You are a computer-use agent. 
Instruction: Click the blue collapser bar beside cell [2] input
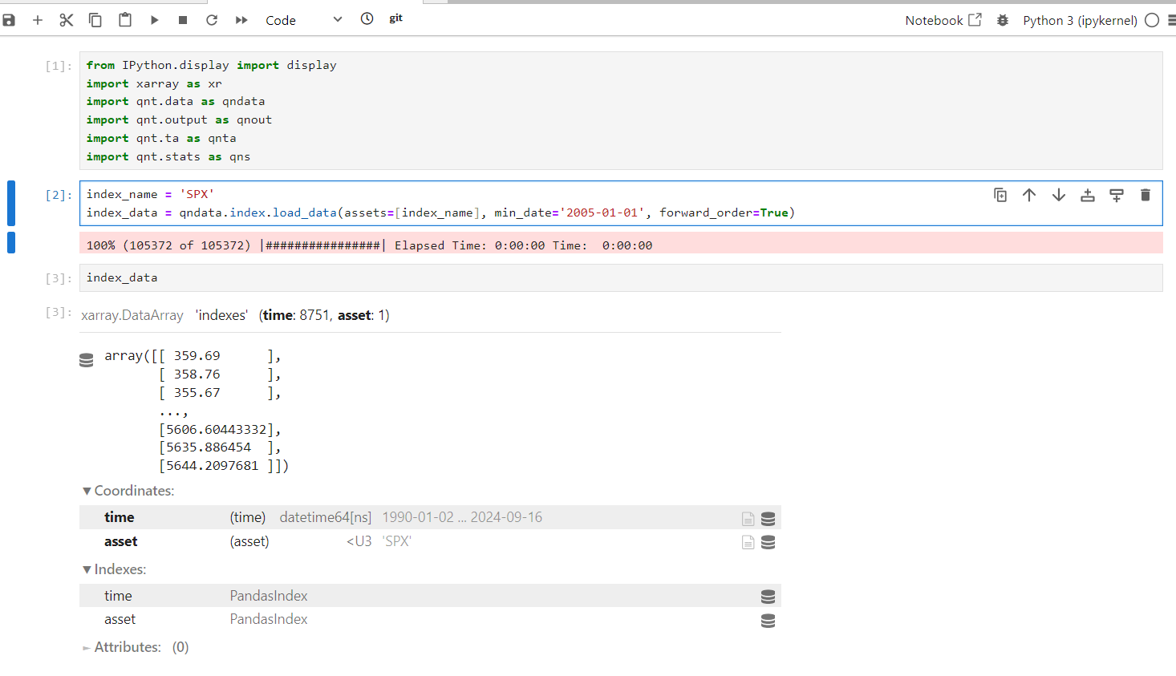11,203
